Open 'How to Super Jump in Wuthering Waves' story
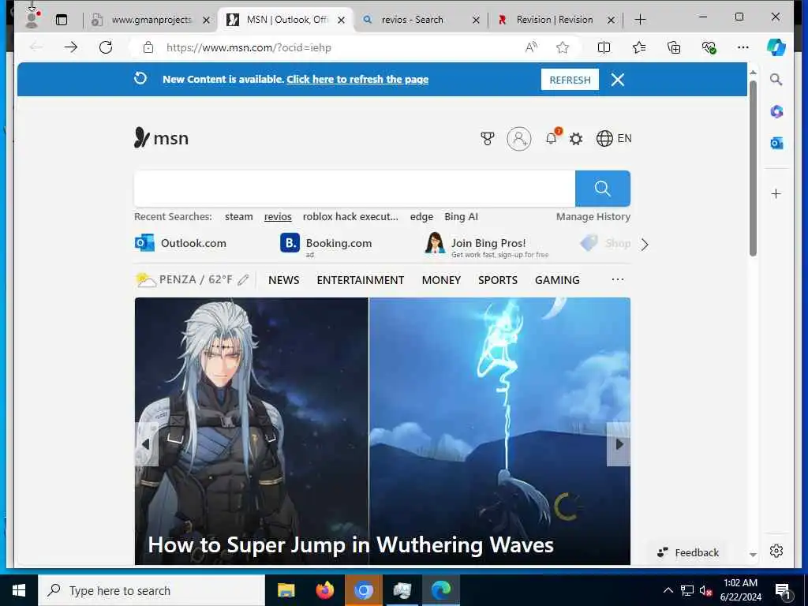The width and height of the screenshot is (808, 606). (x=350, y=544)
